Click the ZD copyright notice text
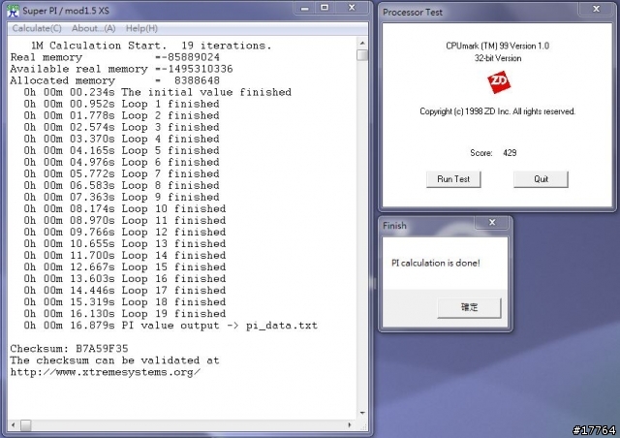 pyautogui.click(x=497, y=111)
